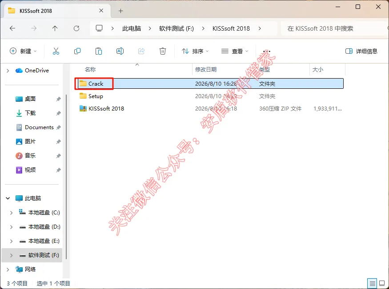
Task: Unpin 视频 using its pin icon
Action: [x=58, y=170]
